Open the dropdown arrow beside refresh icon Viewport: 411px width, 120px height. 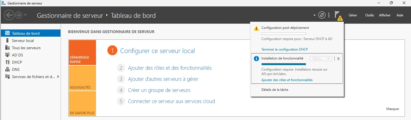(314, 16)
